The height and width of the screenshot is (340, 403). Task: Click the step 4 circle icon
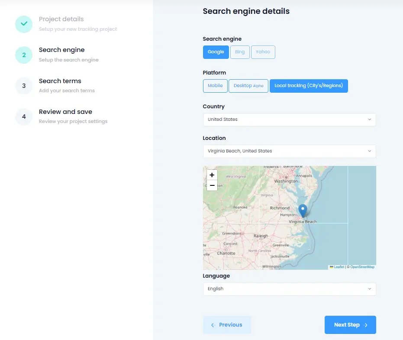point(24,117)
